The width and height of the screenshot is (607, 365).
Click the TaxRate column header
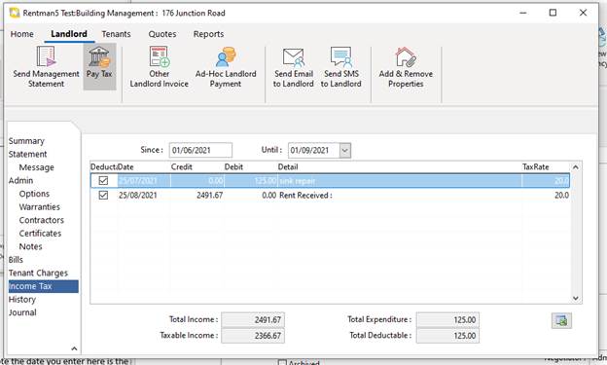[x=546, y=167]
